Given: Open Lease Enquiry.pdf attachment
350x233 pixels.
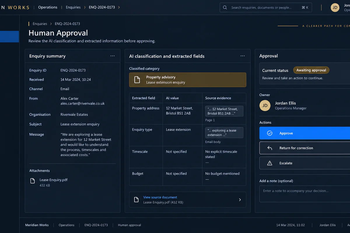Looking at the screenshot, I should pos(53,180).
